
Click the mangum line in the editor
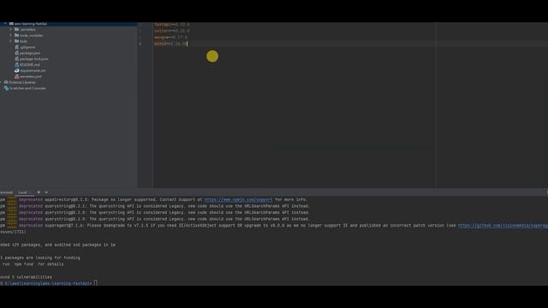(170, 37)
